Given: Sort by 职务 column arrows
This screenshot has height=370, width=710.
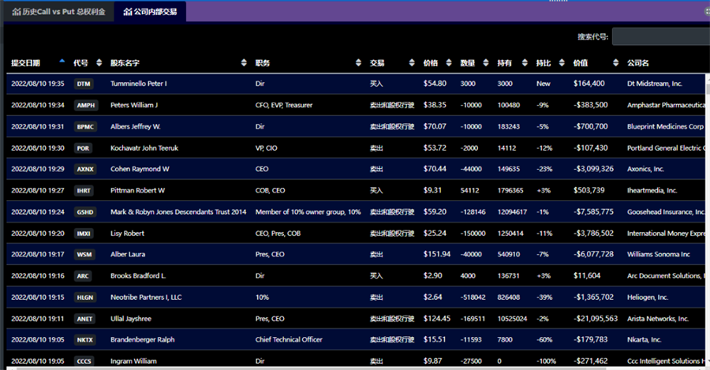Looking at the screenshot, I should (x=359, y=63).
